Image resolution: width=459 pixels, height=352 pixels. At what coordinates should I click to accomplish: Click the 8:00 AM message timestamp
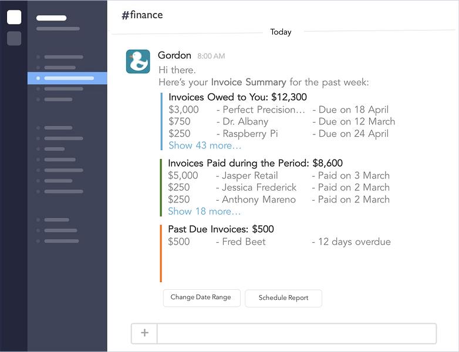point(211,56)
